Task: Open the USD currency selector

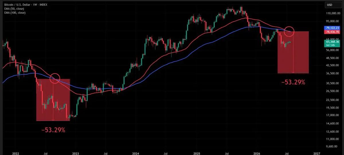Action: point(333,5)
